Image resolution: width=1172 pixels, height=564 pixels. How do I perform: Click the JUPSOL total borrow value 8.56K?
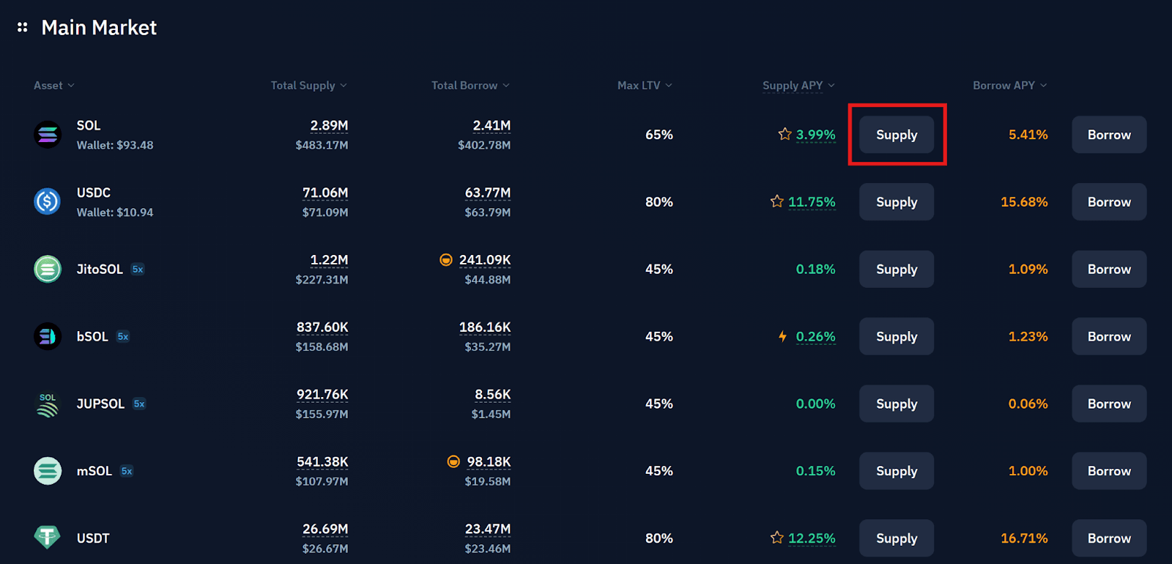492,394
